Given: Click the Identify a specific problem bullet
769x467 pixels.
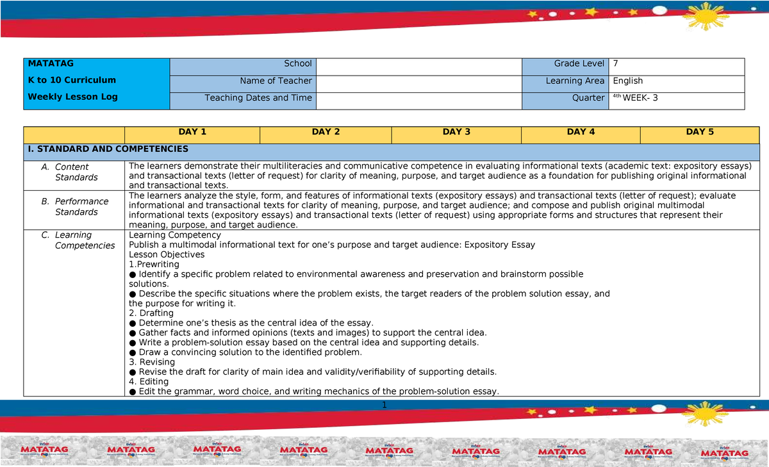Looking at the screenshot, I should (356, 279).
